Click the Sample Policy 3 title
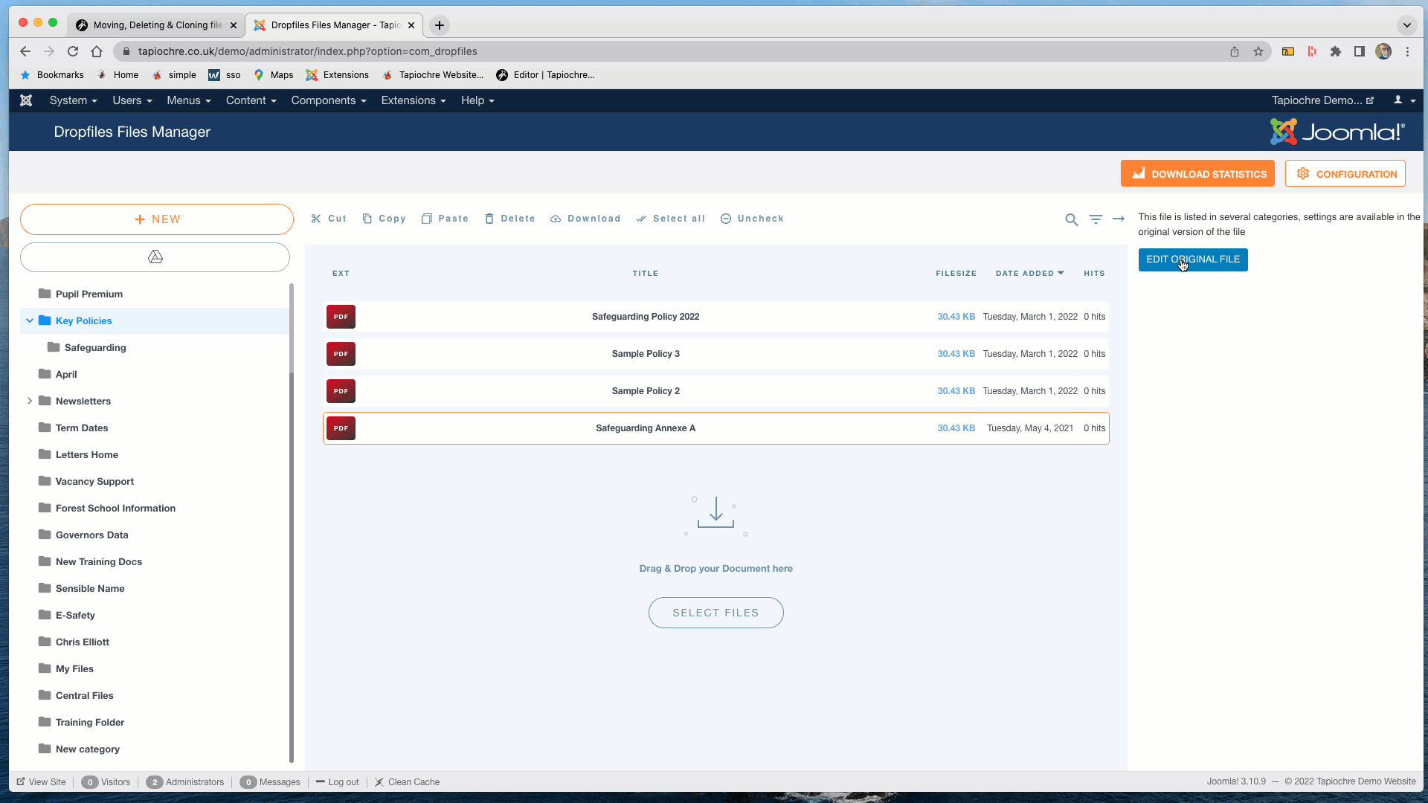Screen dimensions: 1428x803 tap(646, 354)
